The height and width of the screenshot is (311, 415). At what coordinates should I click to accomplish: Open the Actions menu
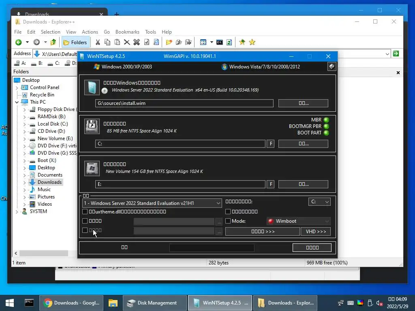click(90, 32)
